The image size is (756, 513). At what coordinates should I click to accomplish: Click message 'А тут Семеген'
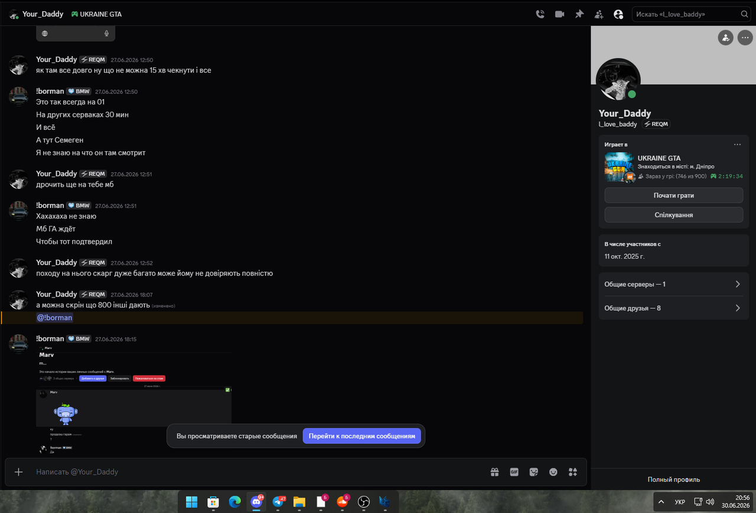(60, 140)
